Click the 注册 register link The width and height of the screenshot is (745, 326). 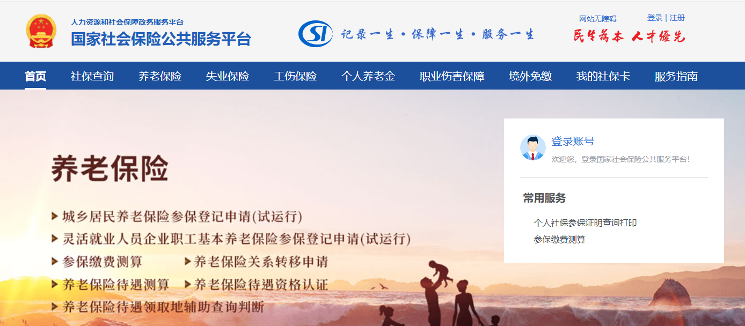click(677, 18)
